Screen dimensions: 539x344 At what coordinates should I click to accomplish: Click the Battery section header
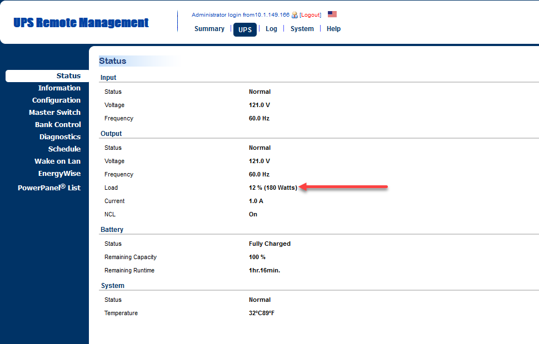click(112, 230)
